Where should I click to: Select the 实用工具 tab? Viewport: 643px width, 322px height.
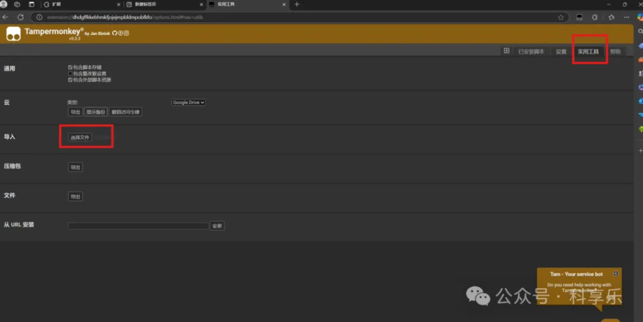tap(588, 51)
